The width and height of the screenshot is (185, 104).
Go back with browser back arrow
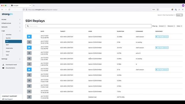tap(2, 10)
